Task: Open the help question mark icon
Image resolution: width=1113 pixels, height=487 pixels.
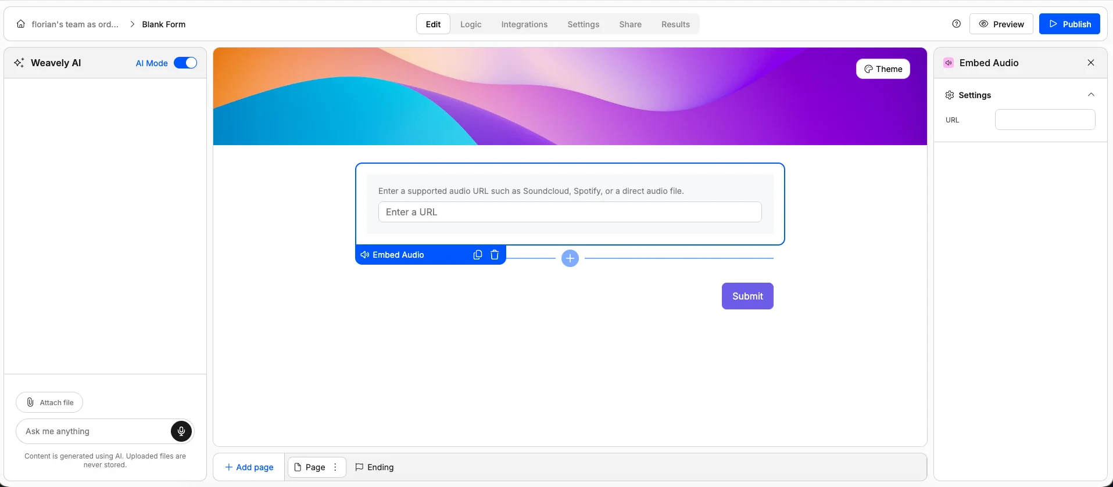Action: click(x=957, y=24)
